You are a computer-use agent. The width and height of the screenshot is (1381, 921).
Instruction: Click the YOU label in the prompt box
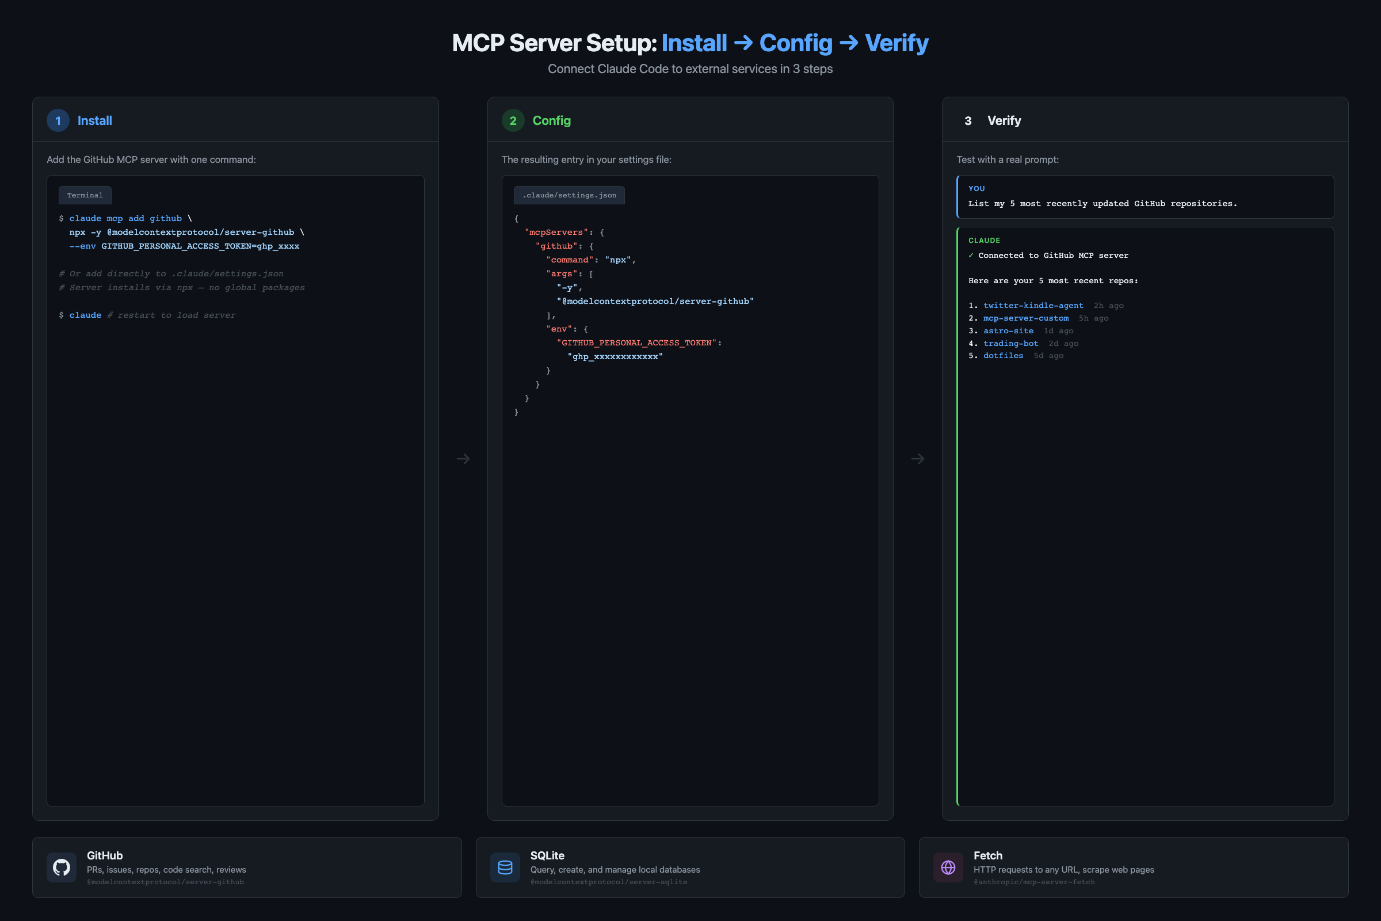click(976, 189)
